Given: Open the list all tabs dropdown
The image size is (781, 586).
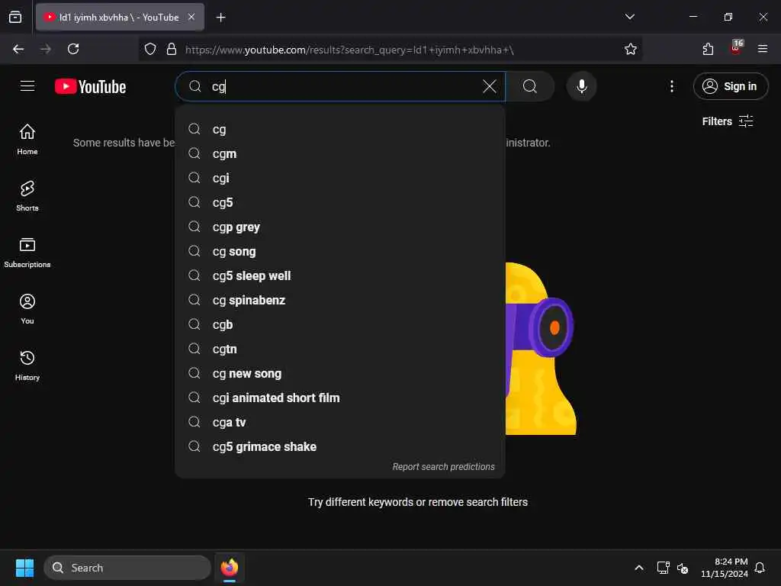Looking at the screenshot, I should 629,17.
